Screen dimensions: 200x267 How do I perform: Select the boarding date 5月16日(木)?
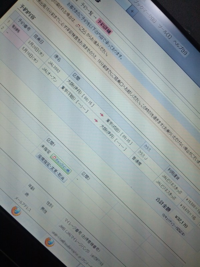tap(30, 55)
